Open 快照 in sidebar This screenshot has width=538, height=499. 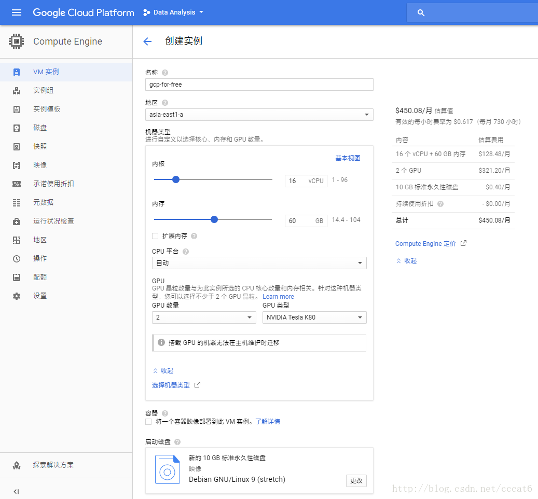66,147
